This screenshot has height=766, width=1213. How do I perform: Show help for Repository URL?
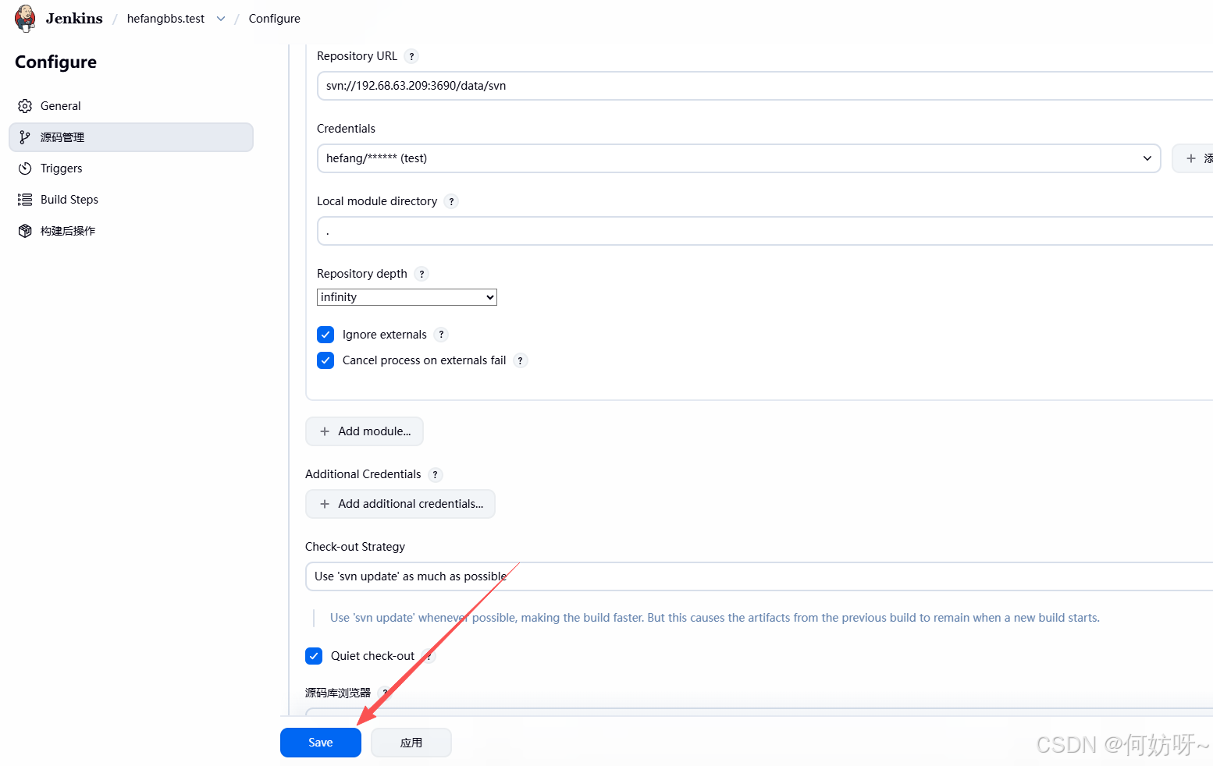(412, 56)
